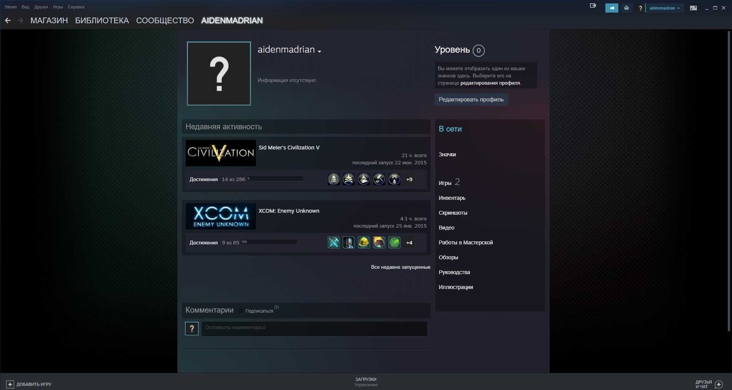Open second XCOM achievement icon

tap(348, 242)
